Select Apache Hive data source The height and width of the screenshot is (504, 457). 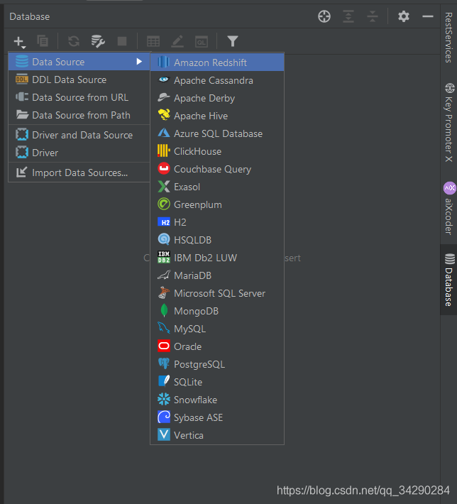click(217, 116)
